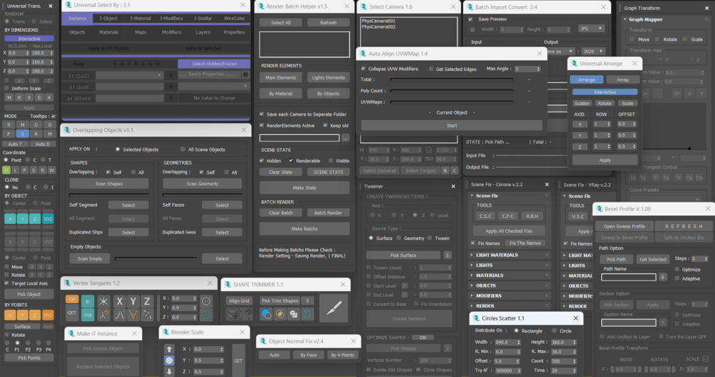
Task: Click the X axis icon in Vertex Tangants
Action: point(120,301)
